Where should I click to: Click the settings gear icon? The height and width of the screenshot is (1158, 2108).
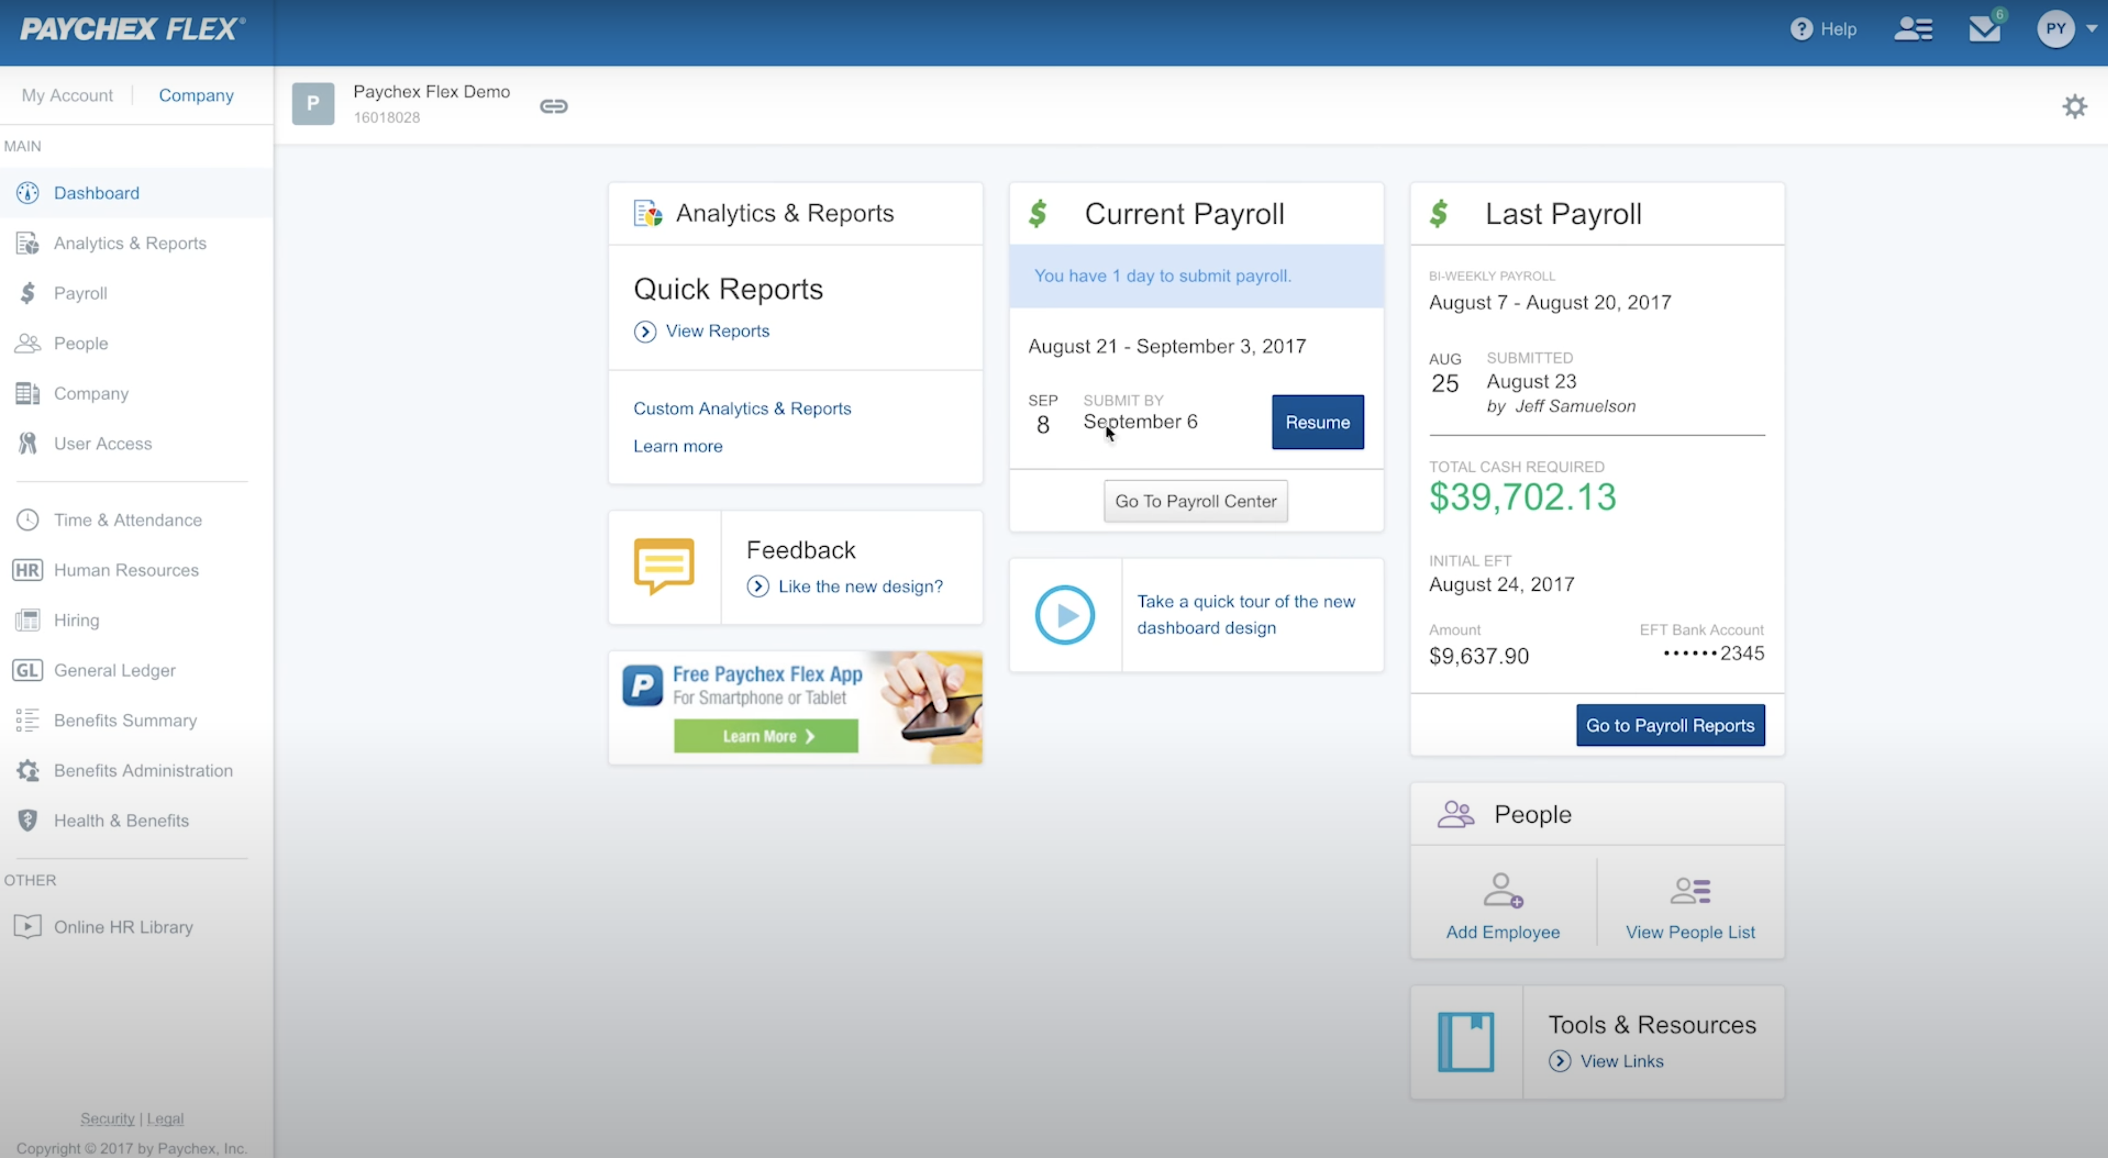pyautogui.click(x=2074, y=107)
